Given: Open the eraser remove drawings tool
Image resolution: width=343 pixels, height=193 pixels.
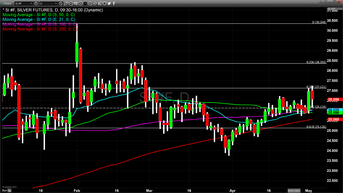Looking at the screenshot, I should pyautogui.click(x=95, y=3).
